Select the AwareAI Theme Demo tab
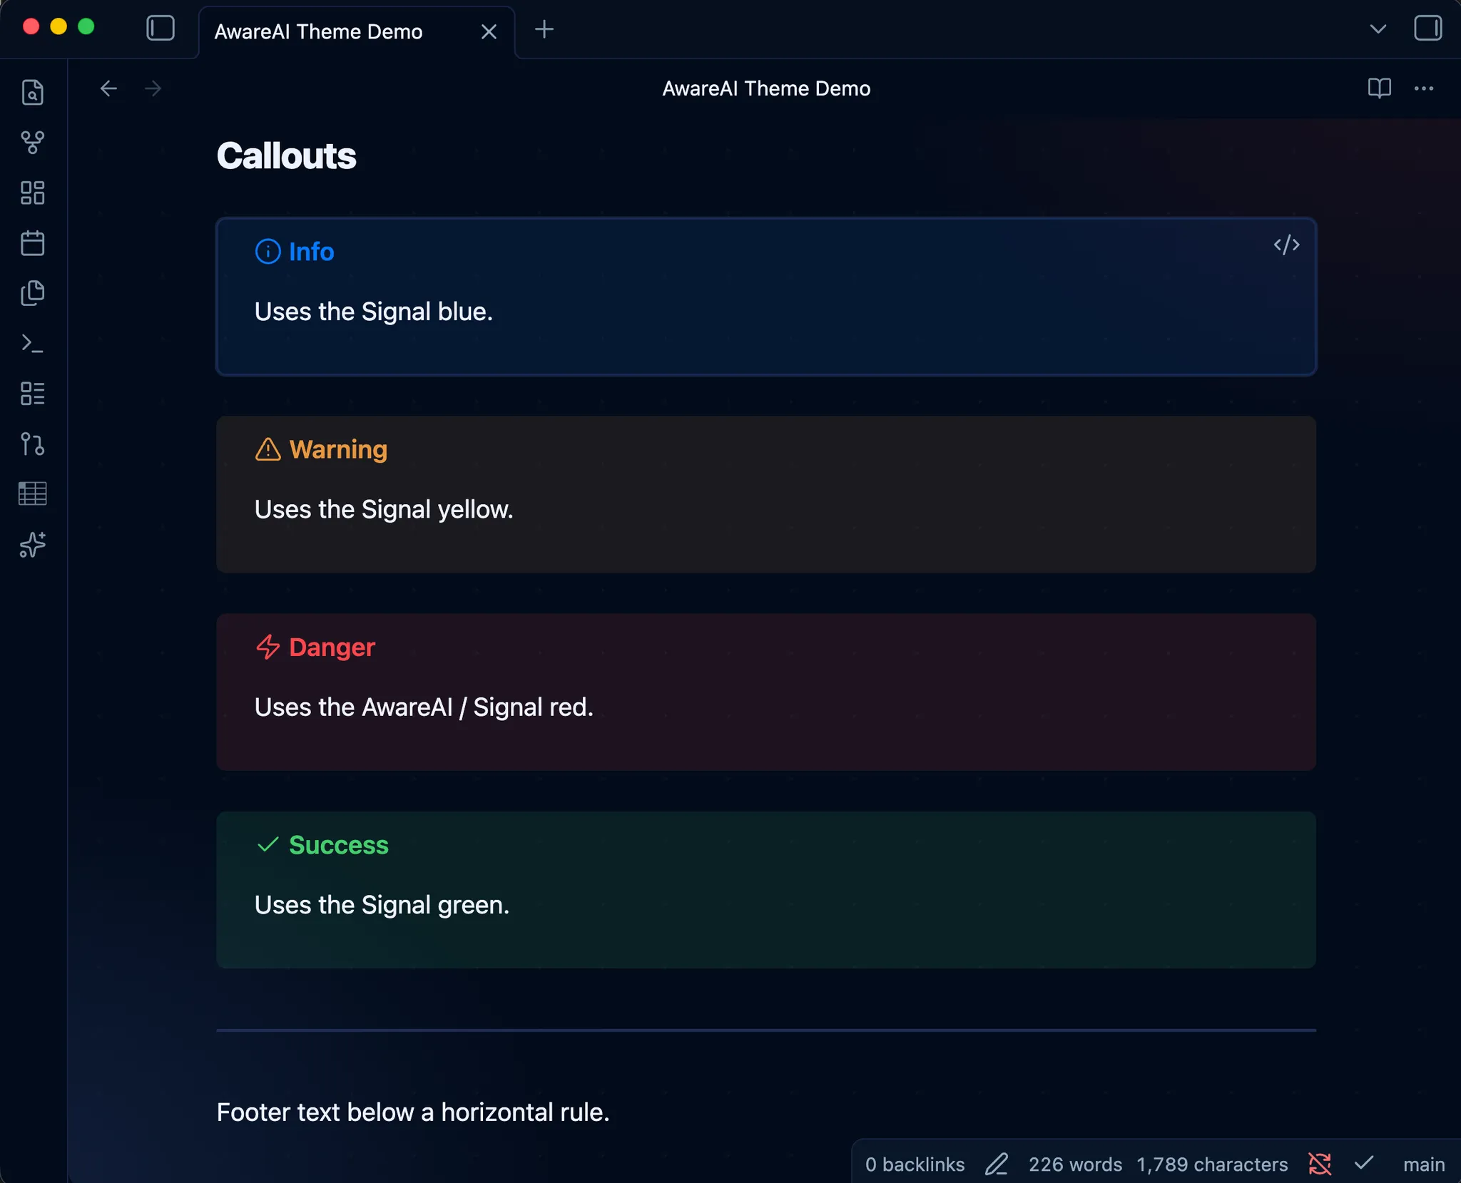 click(357, 32)
